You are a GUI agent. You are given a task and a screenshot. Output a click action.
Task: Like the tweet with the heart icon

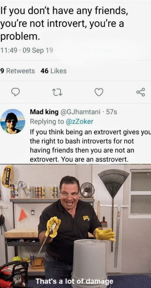click(x=99, y=92)
